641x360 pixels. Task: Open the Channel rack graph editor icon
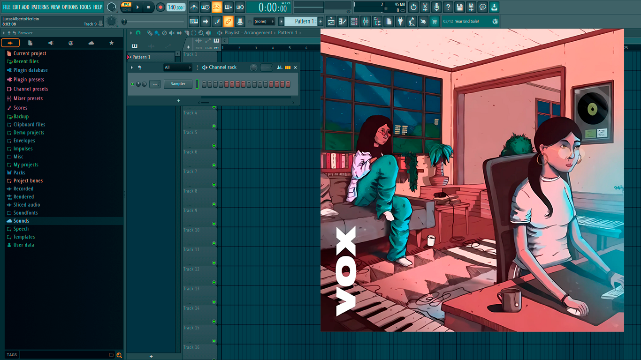279,67
